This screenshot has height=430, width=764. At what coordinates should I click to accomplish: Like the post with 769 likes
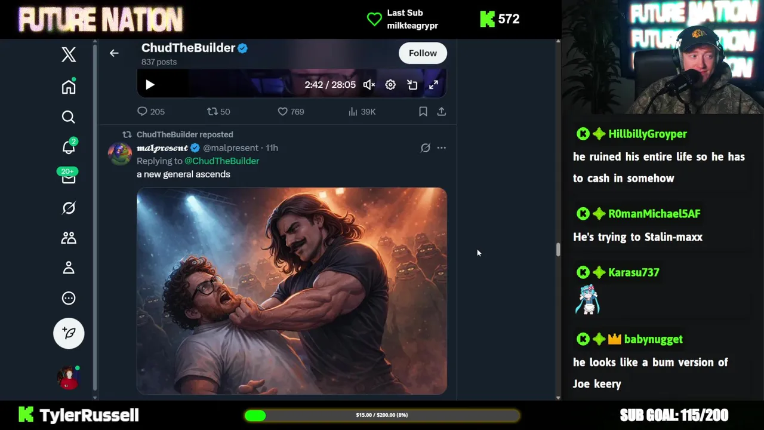coord(291,112)
